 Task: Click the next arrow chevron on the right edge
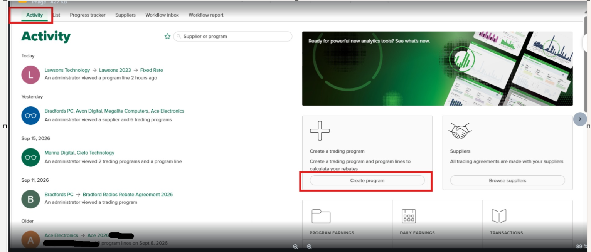580,119
